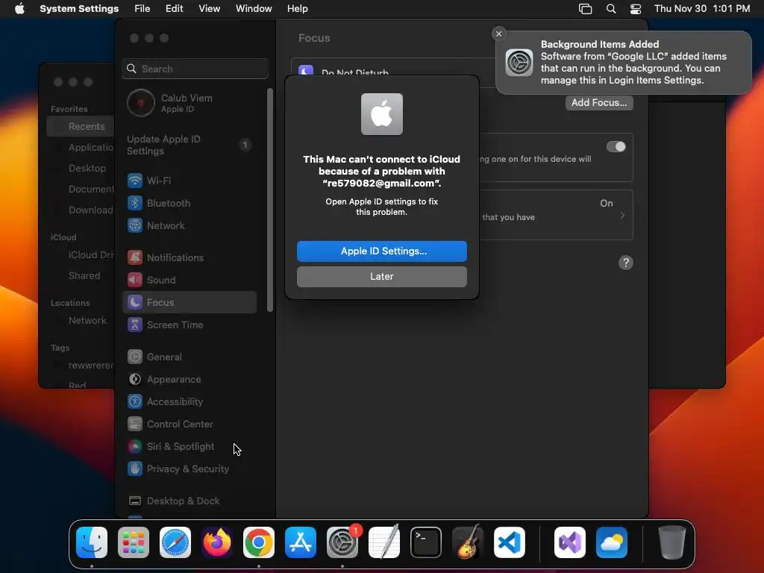Toggle the share across devices switch
Image resolution: width=764 pixels, height=573 pixels.
point(616,147)
